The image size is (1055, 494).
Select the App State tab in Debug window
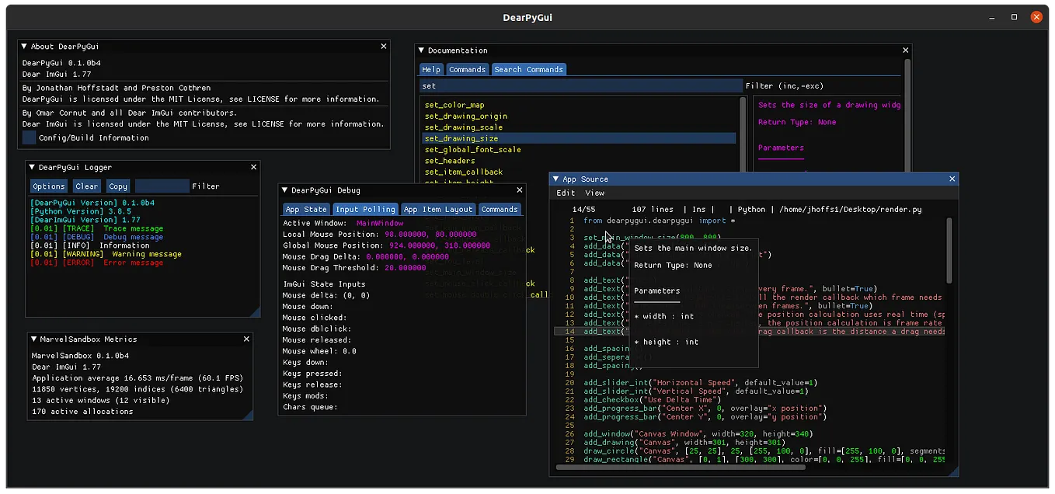(x=305, y=208)
